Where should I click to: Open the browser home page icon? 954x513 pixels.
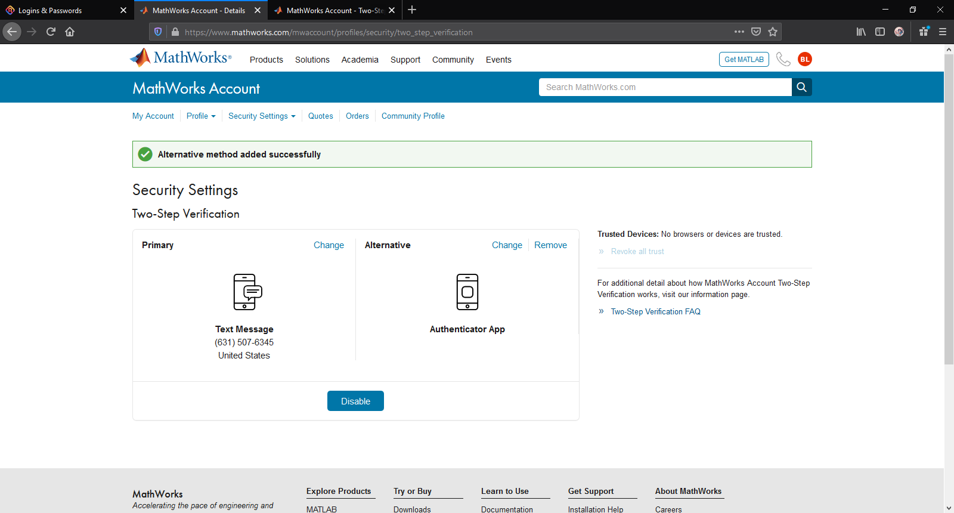click(x=70, y=32)
